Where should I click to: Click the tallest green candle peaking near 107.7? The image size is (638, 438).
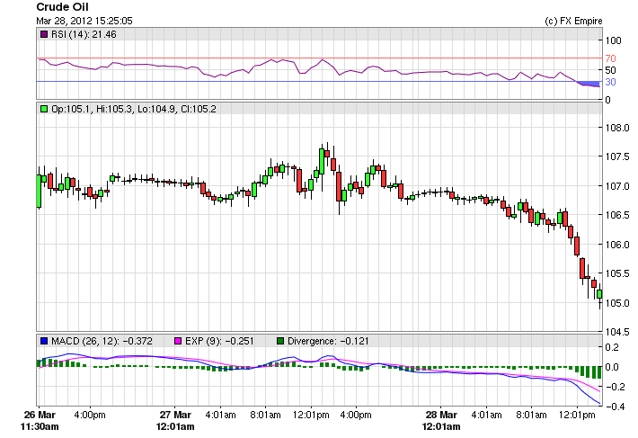pos(322,162)
